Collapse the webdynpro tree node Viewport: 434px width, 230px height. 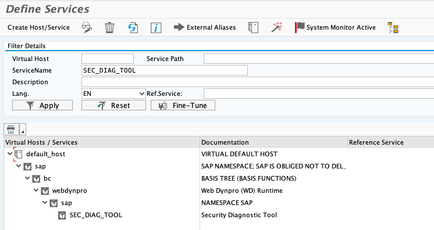click(36, 190)
